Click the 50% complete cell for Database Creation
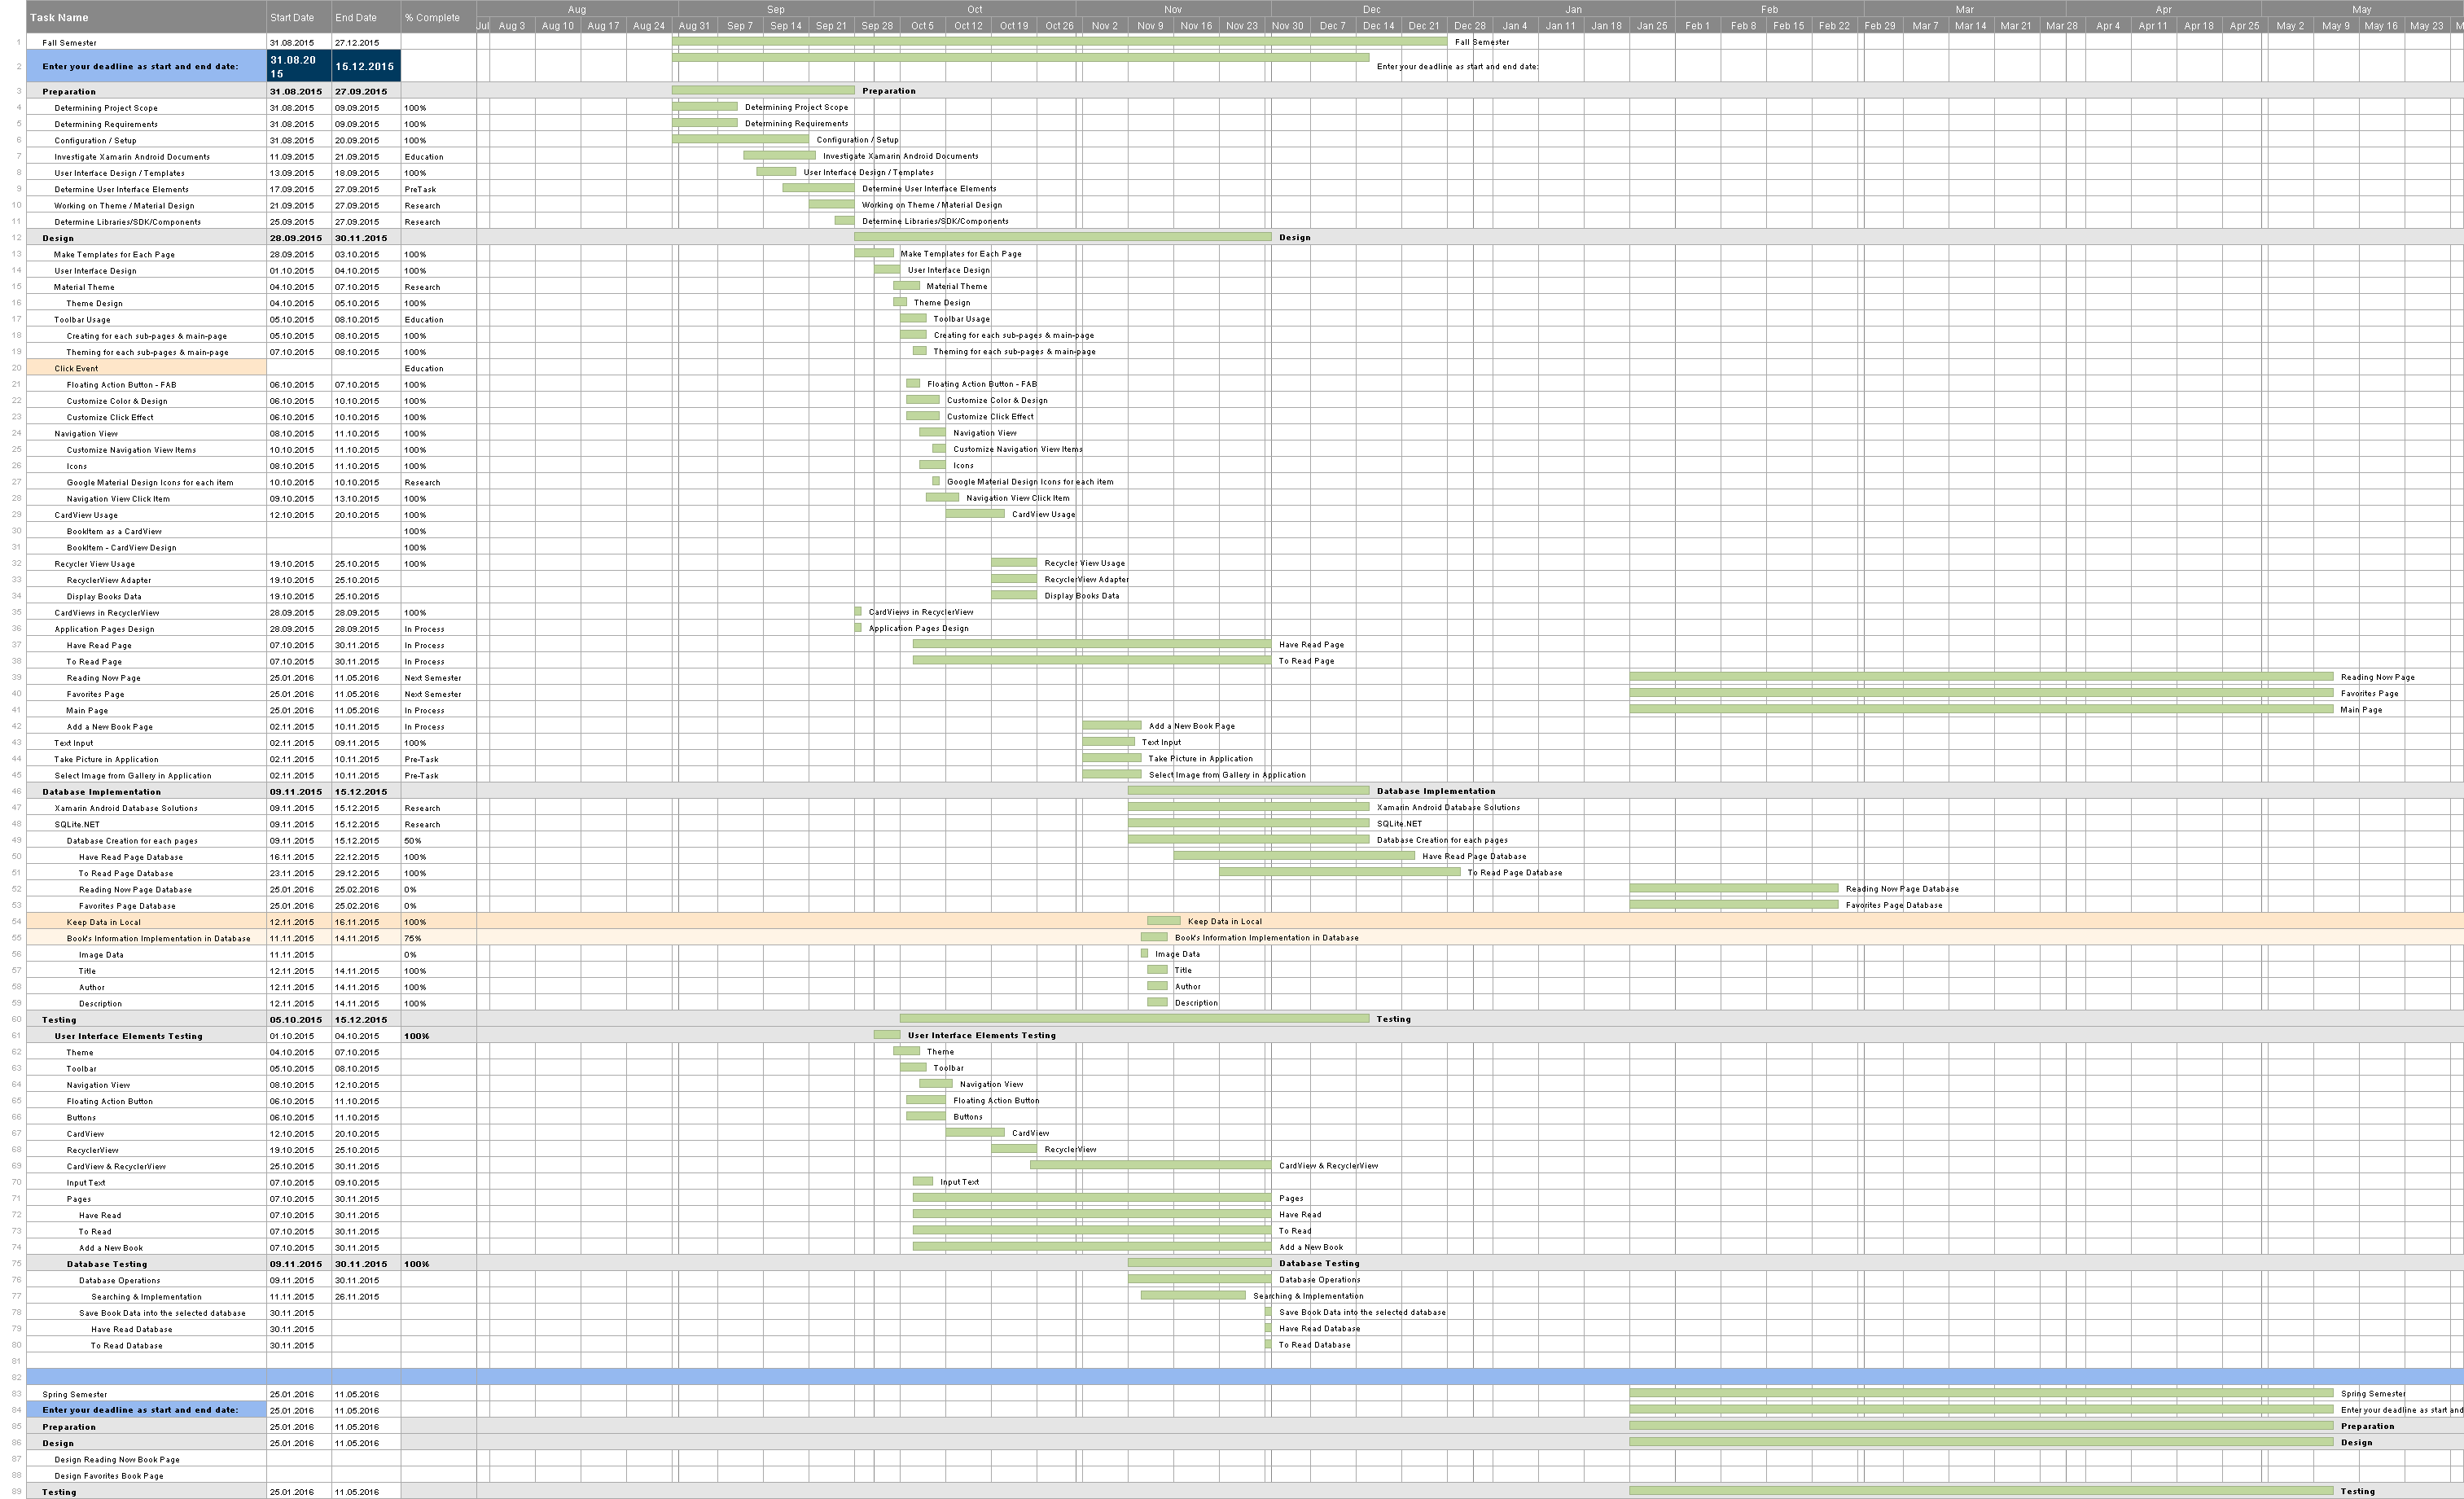 pyautogui.click(x=412, y=841)
